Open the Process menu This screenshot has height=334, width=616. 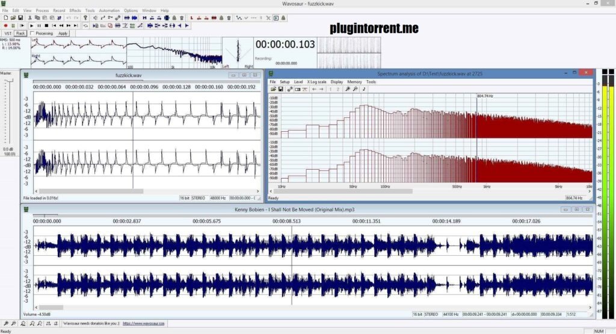(42, 11)
